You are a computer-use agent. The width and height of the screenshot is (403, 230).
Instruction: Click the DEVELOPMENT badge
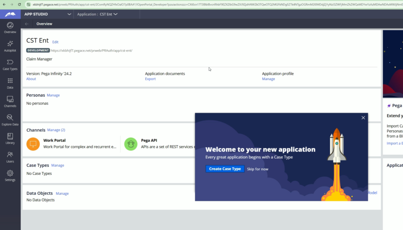point(38,50)
